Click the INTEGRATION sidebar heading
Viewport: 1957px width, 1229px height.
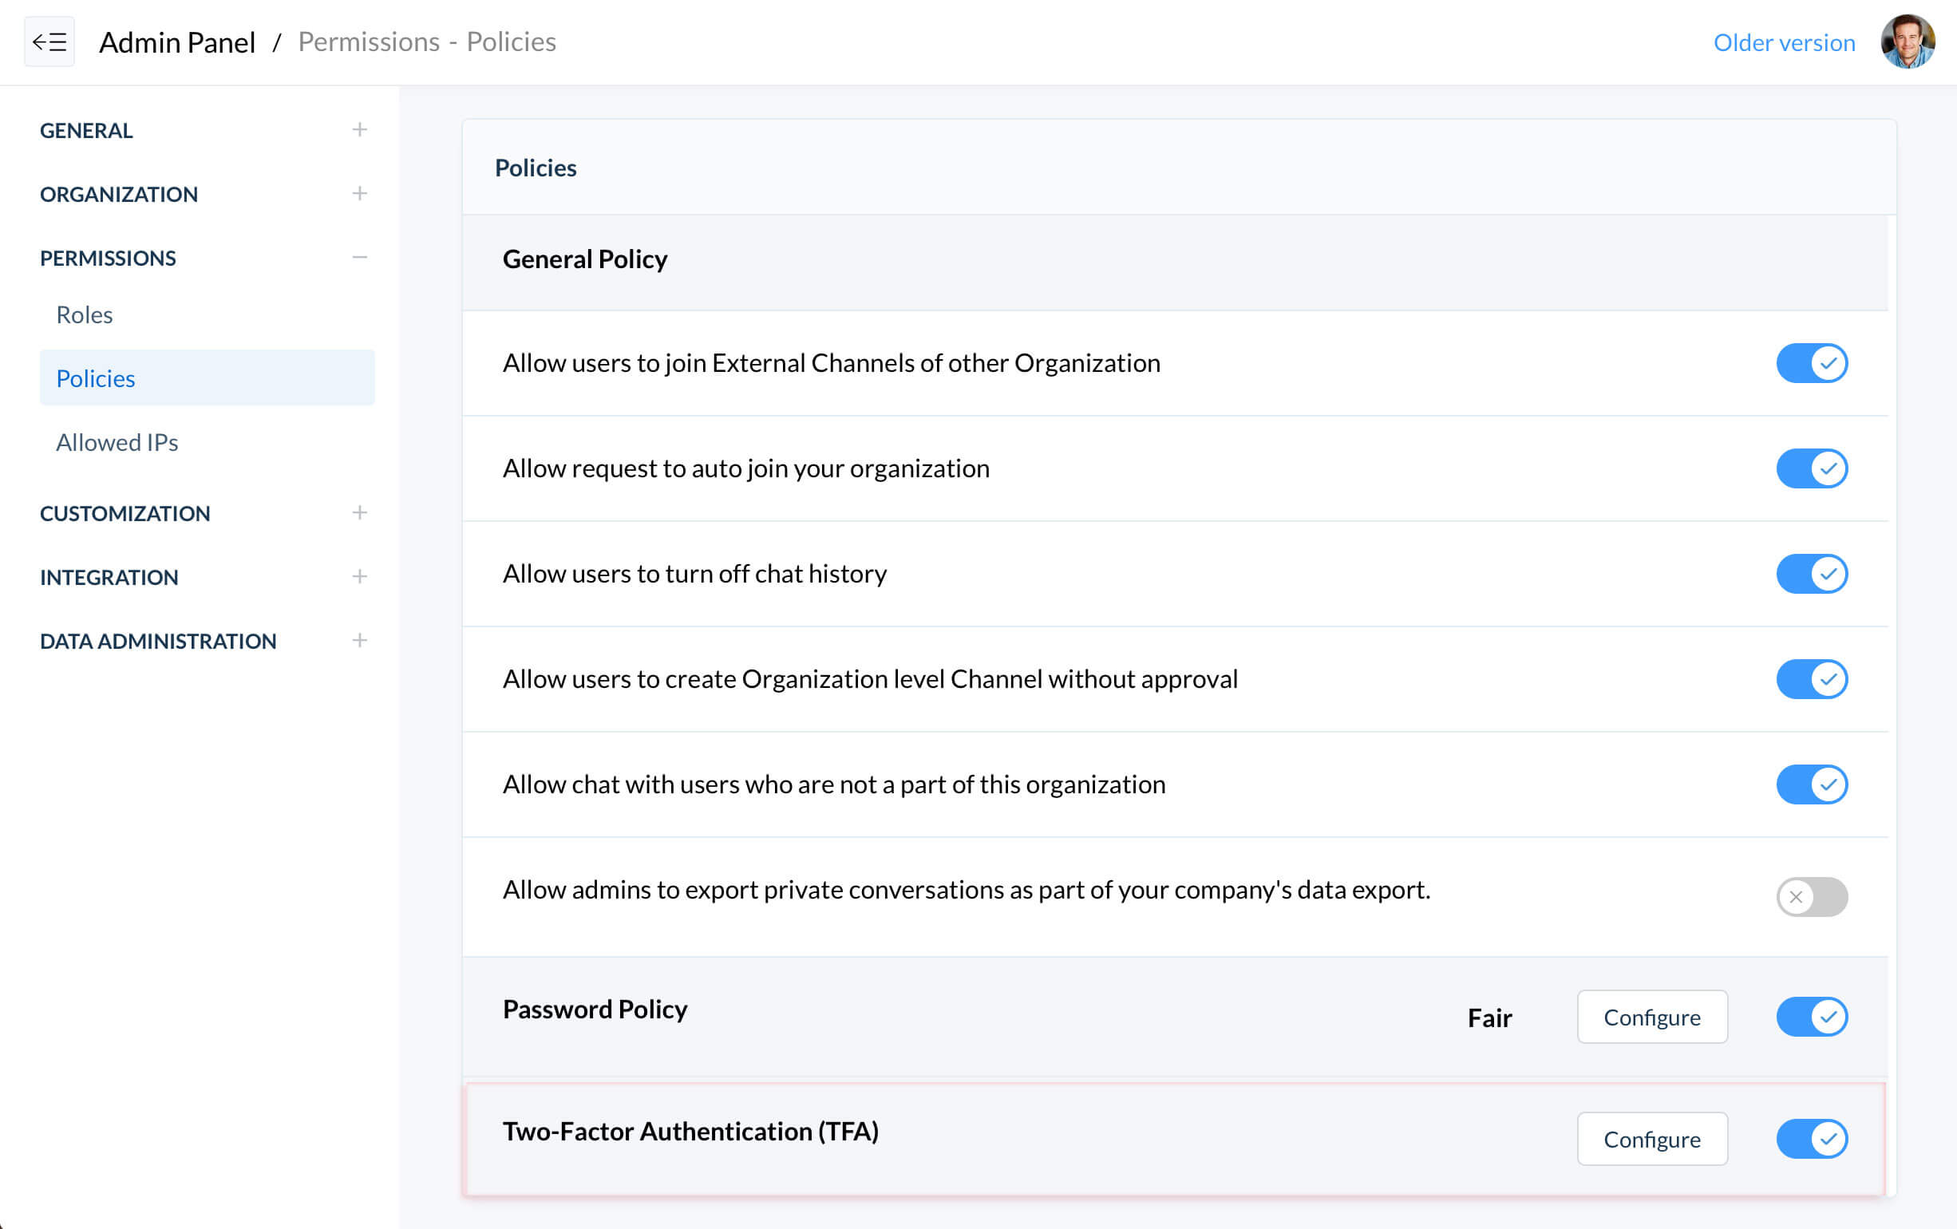point(109,577)
